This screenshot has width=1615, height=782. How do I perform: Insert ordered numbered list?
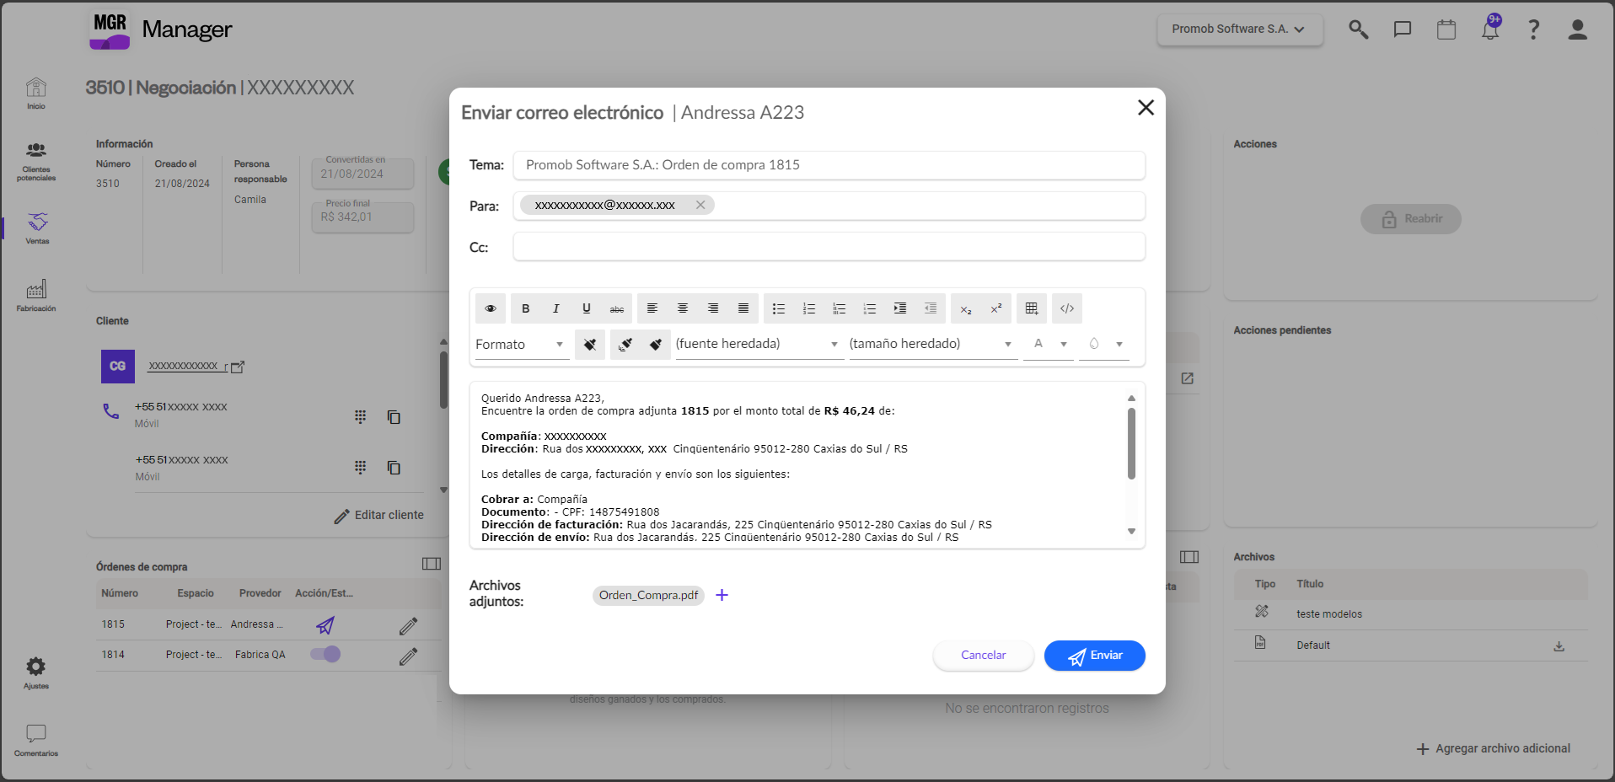point(809,308)
